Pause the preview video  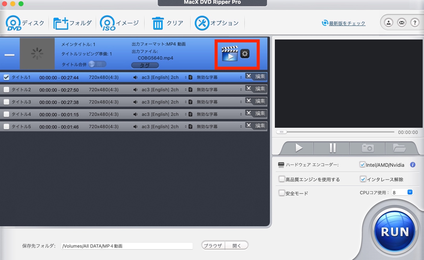tap(332, 148)
